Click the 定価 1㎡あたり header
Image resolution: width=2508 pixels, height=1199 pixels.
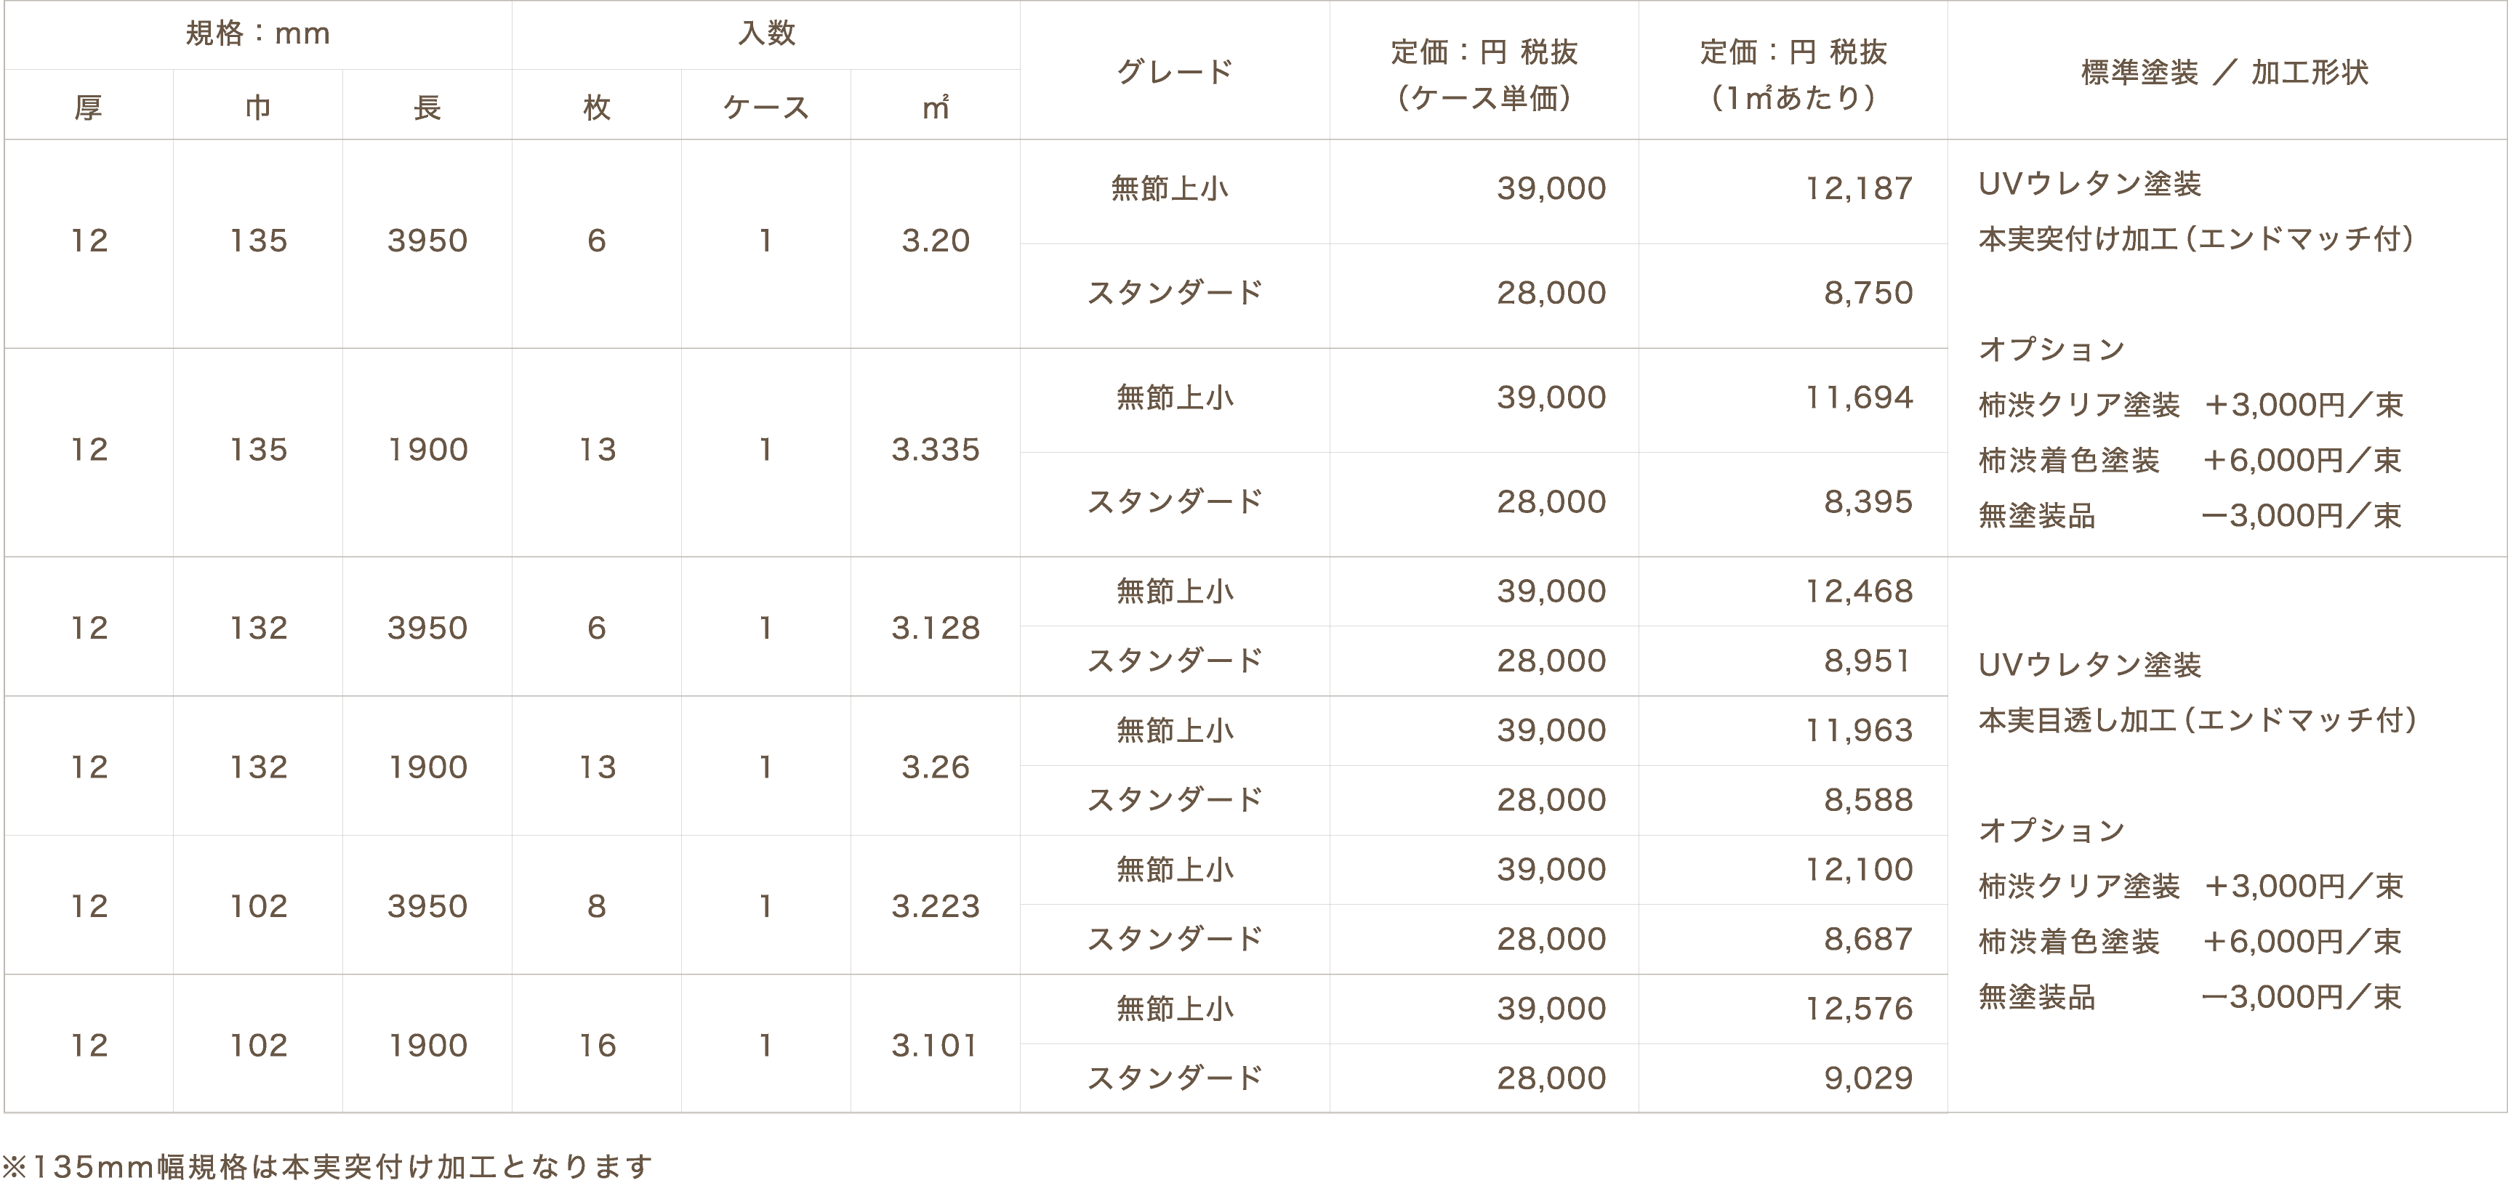[1793, 74]
